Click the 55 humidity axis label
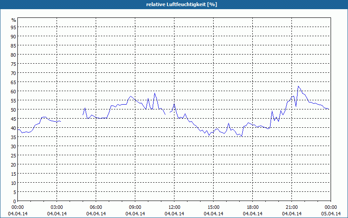Viewport: 348px width, 218px height. [13, 101]
